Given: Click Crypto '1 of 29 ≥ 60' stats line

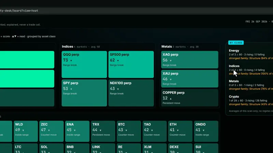Looking at the screenshot, I should (x=248, y=101).
